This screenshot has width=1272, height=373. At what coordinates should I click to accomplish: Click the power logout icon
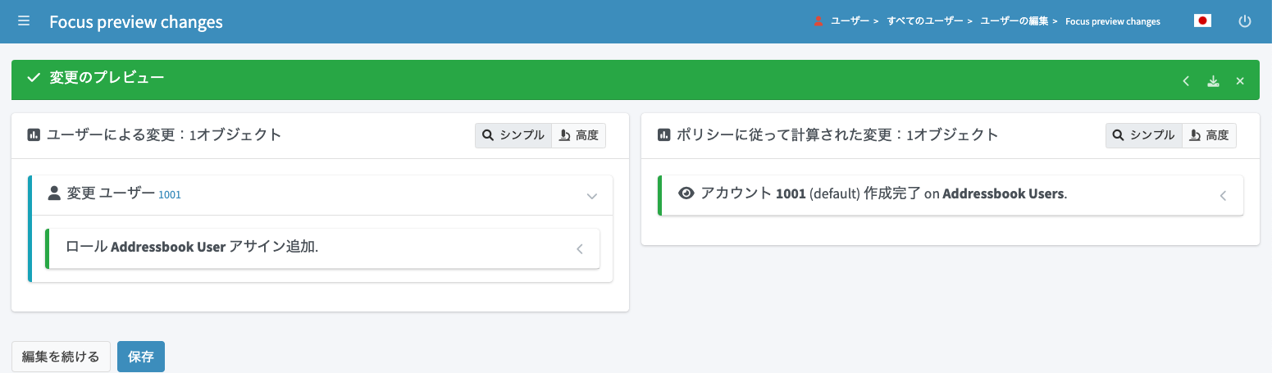(1245, 21)
